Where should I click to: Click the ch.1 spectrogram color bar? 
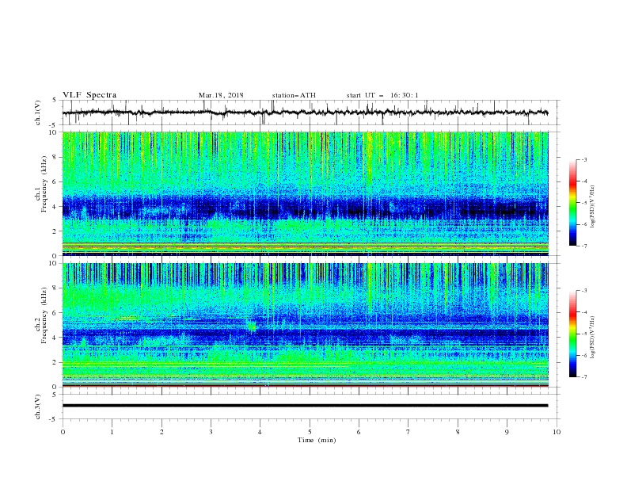coord(573,203)
